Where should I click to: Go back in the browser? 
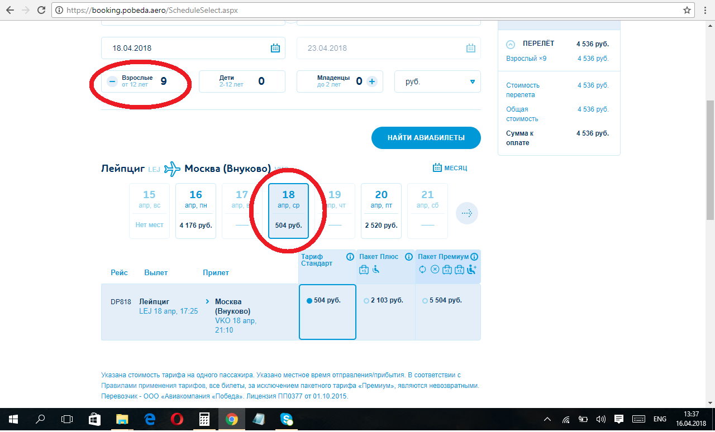(x=10, y=10)
